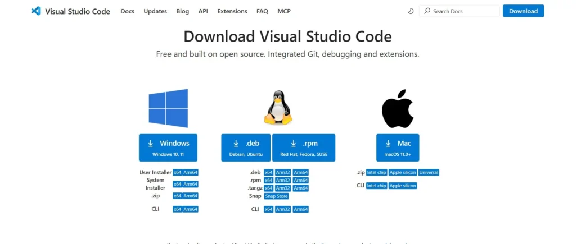
Task: Click the Linux Tux penguin image
Action: point(278,107)
